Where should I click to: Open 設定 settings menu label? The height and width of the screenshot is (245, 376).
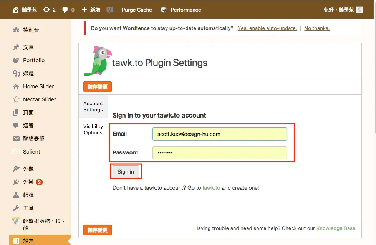28,241
